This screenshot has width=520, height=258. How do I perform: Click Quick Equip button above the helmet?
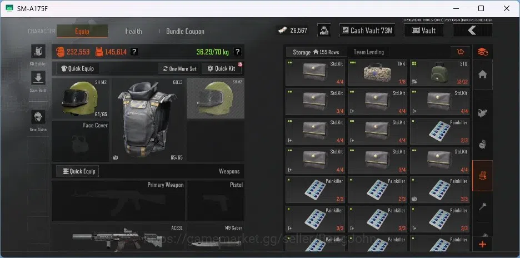click(x=78, y=69)
